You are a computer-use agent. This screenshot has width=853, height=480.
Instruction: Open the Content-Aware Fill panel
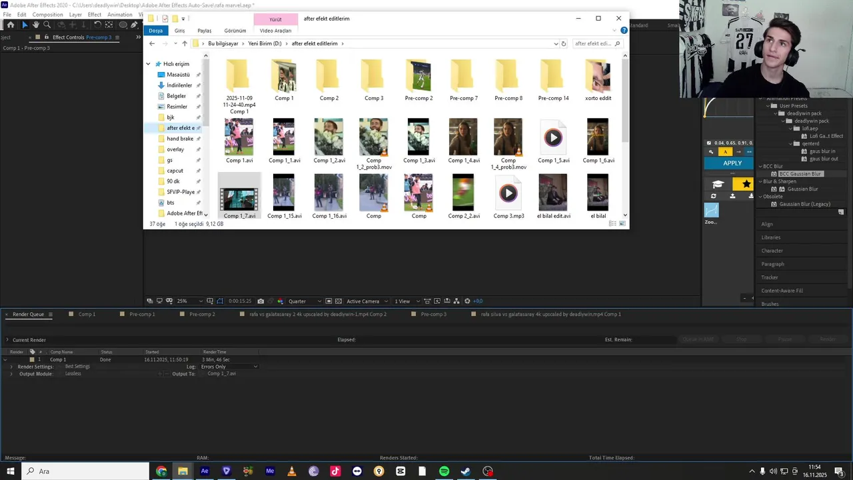coord(782,291)
